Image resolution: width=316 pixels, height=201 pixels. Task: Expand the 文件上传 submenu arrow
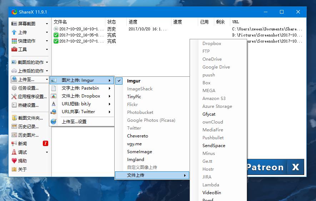coord(185,175)
